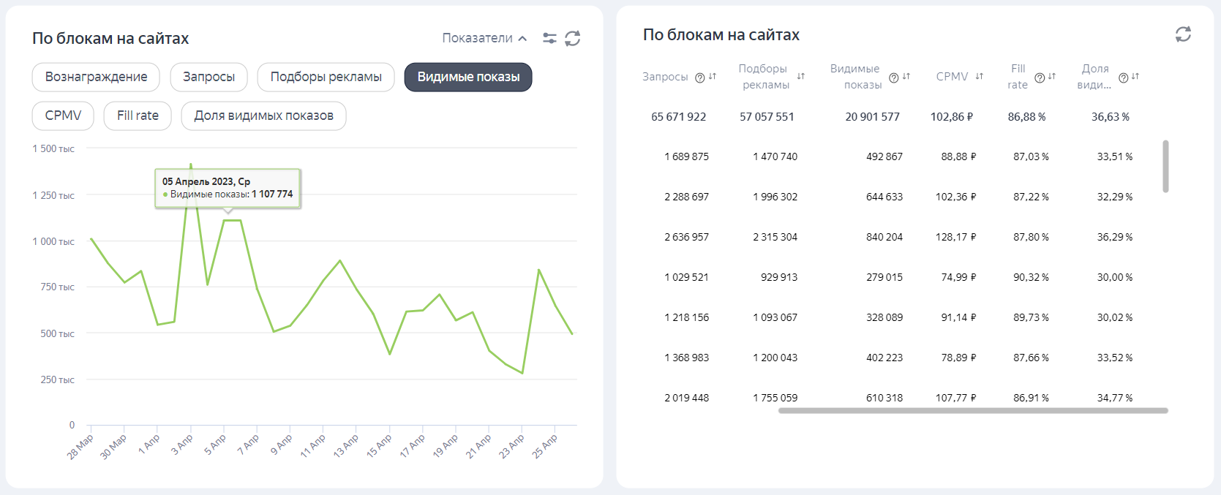Select the Видимые показы metric
Viewport: 1221px width, 495px height.
468,77
